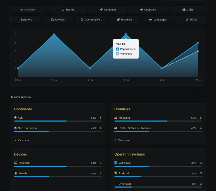Click the 7 Feb data point
The image size is (216, 191).
[54, 34]
